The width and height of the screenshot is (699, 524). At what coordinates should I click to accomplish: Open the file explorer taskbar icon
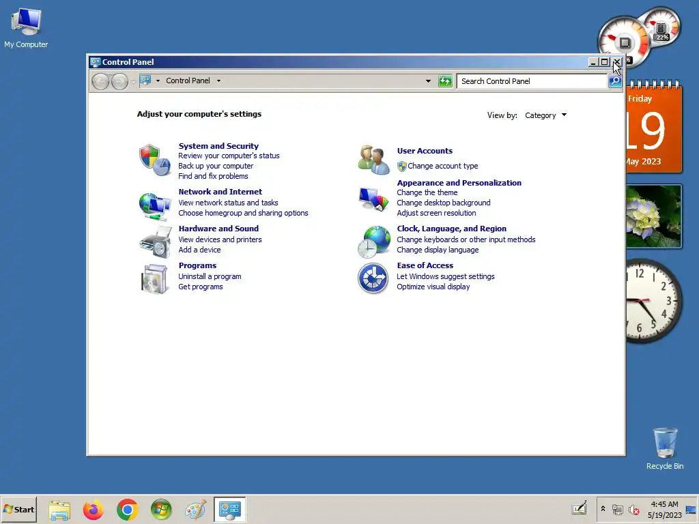pyautogui.click(x=59, y=510)
